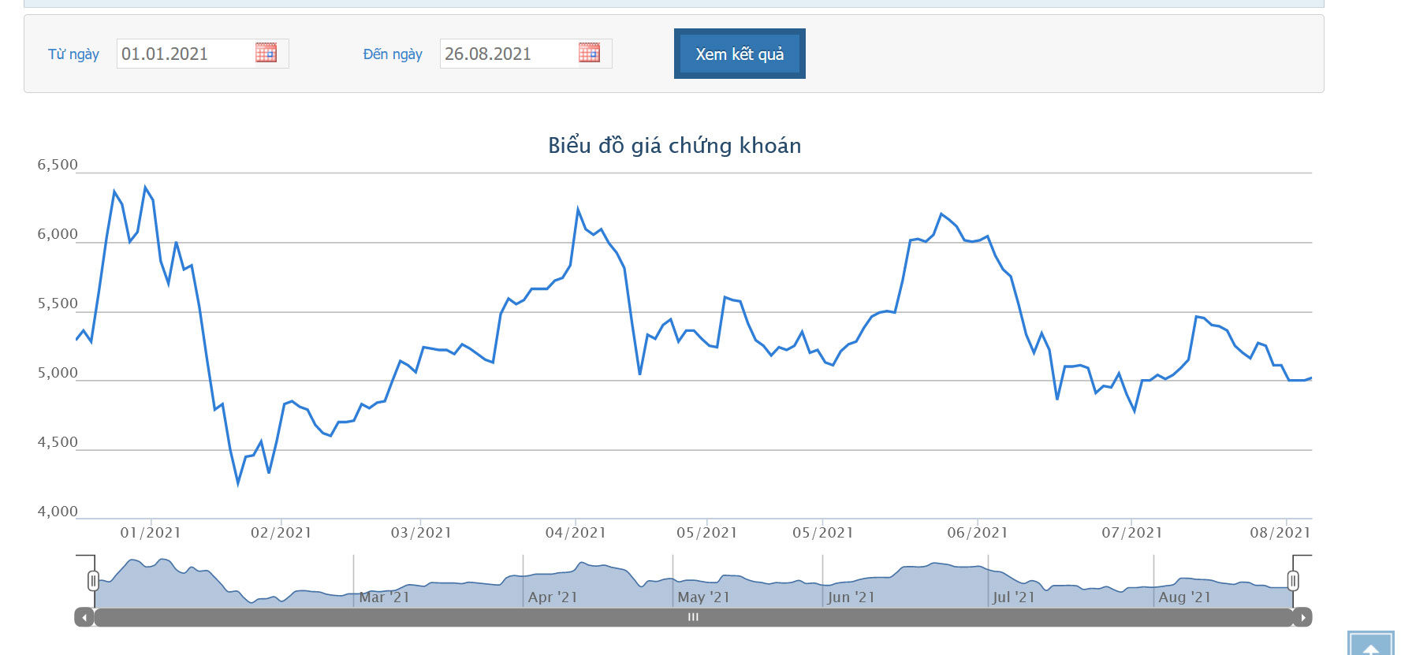
Task: Click the grip in the navigator scrollbar's center
Action: point(693,617)
